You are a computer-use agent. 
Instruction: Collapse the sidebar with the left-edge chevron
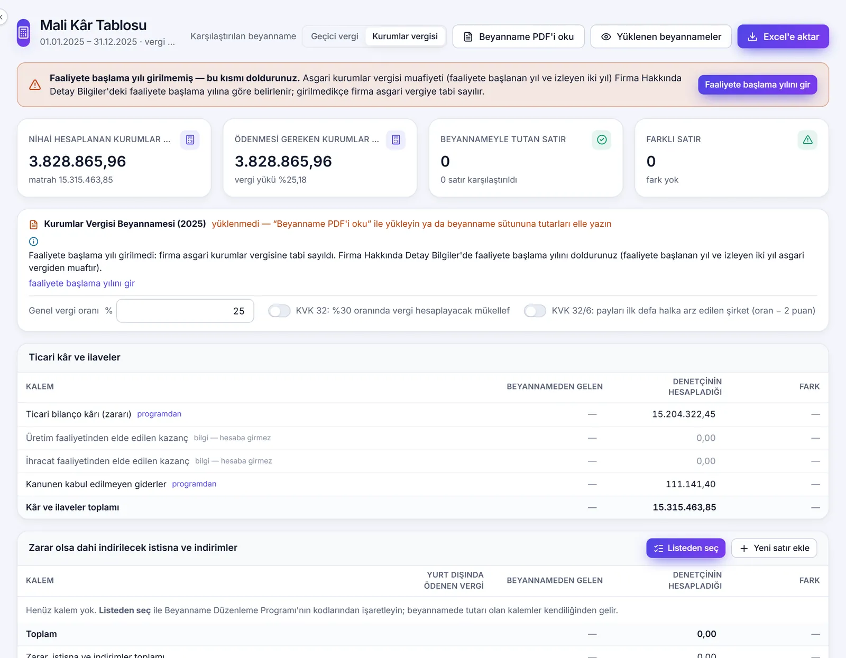[2, 17]
